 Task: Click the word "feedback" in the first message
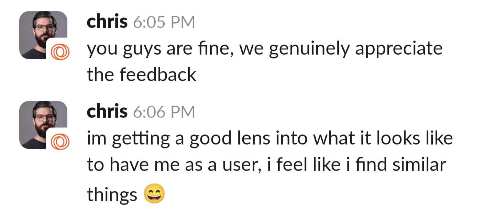coord(158,74)
